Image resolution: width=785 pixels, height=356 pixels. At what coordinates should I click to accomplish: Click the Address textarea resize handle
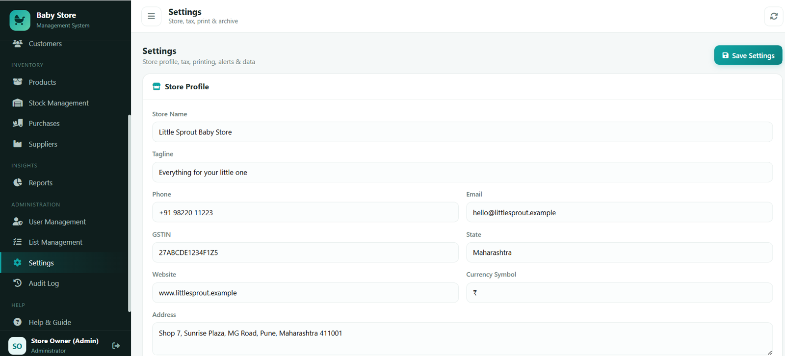769,352
